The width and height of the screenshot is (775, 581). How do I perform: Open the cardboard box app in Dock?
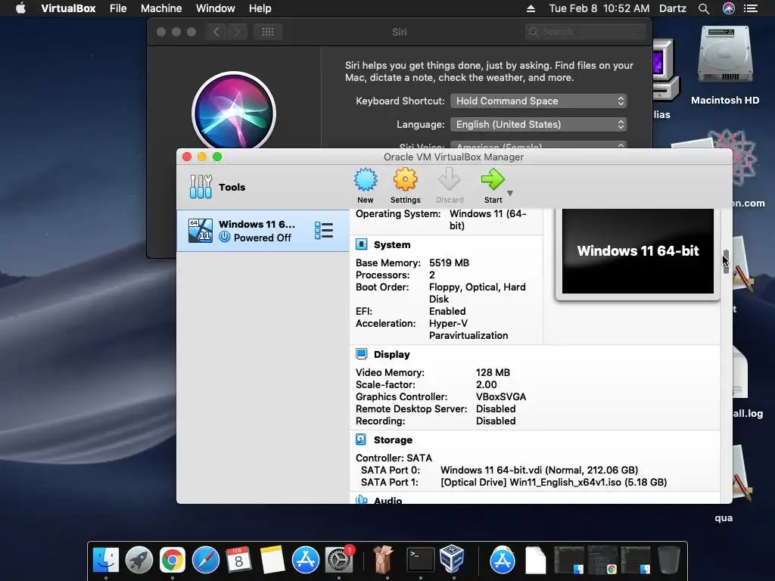(383, 560)
